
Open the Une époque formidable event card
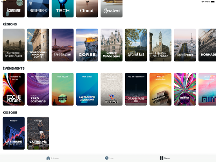point(185,89)
